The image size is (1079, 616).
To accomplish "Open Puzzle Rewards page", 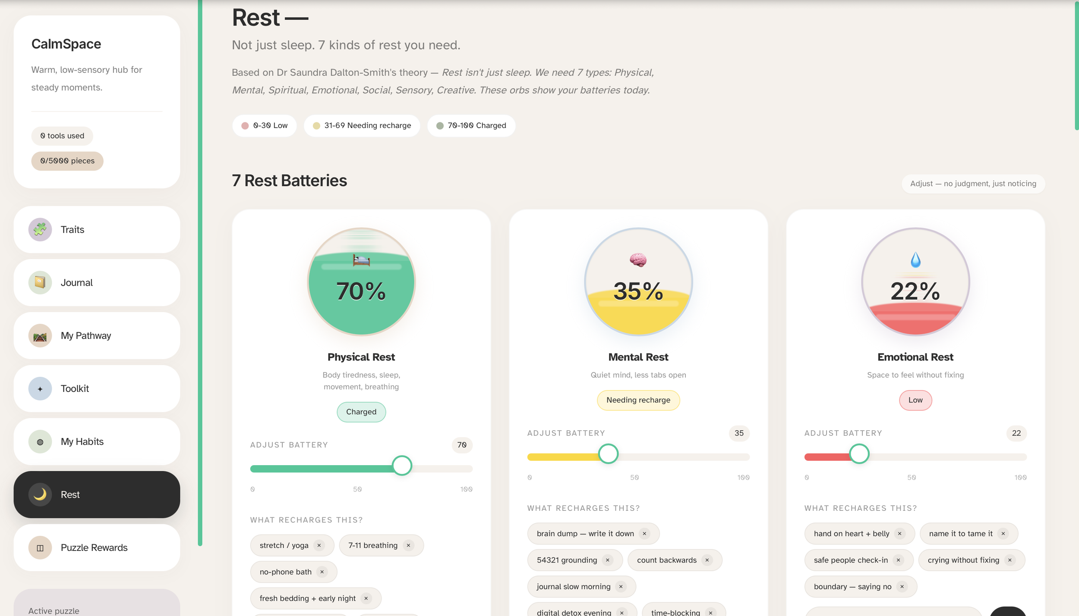I will [97, 547].
